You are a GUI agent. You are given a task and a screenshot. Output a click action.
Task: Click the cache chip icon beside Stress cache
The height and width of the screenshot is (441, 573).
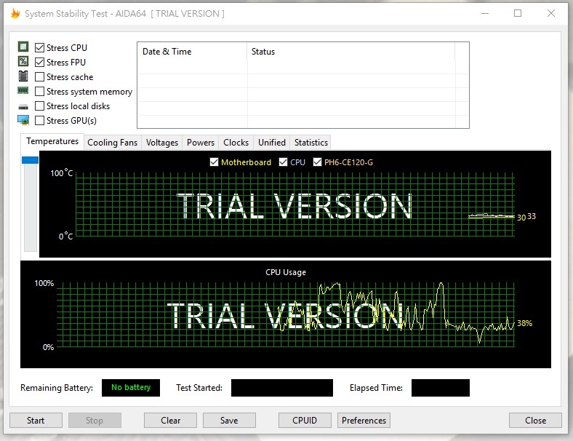[23, 76]
